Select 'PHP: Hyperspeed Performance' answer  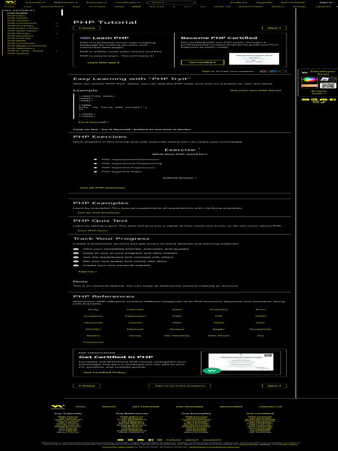point(95,159)
